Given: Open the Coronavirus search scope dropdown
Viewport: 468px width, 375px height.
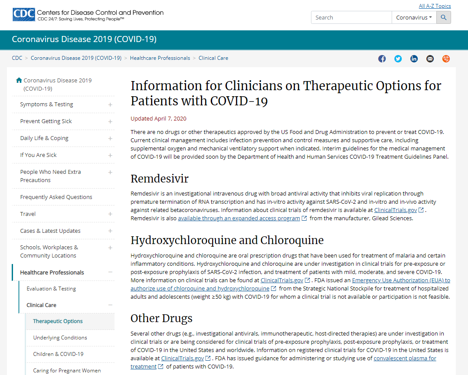Looking at the screenshot, I should 414,17.
